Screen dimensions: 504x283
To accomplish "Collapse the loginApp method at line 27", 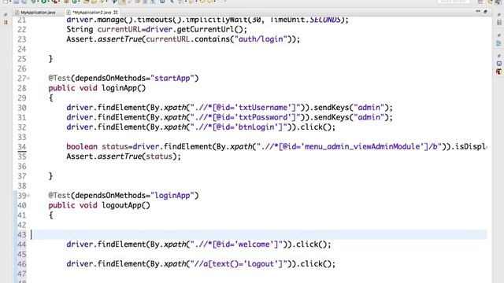I will click(28, 79).
